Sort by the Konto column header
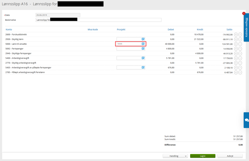The width and height of the screenshot is (249, 161). [9, 29]
